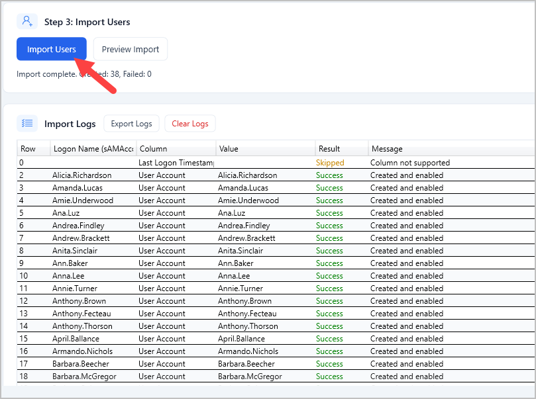Select April.Ballance logon name cell
Image resolution: width=536 pixels, height=399 pixels.
[76, 339]
